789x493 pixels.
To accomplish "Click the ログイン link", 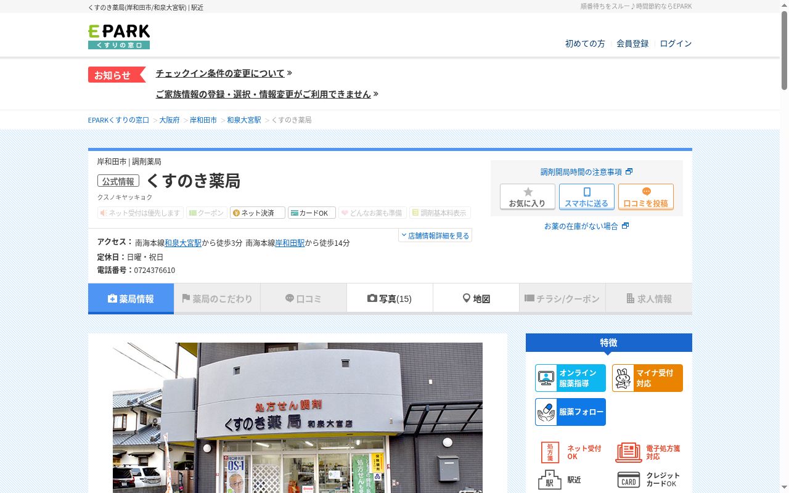I will pyautogui.click(x=676, y=44).
